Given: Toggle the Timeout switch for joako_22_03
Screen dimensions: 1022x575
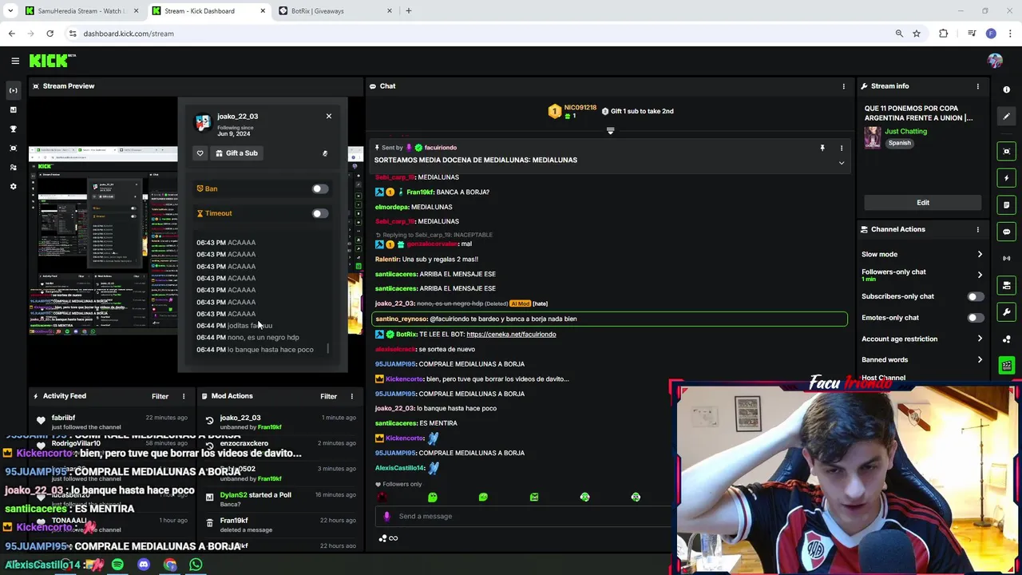Looking at the screenshot, I should click(319, 213).
